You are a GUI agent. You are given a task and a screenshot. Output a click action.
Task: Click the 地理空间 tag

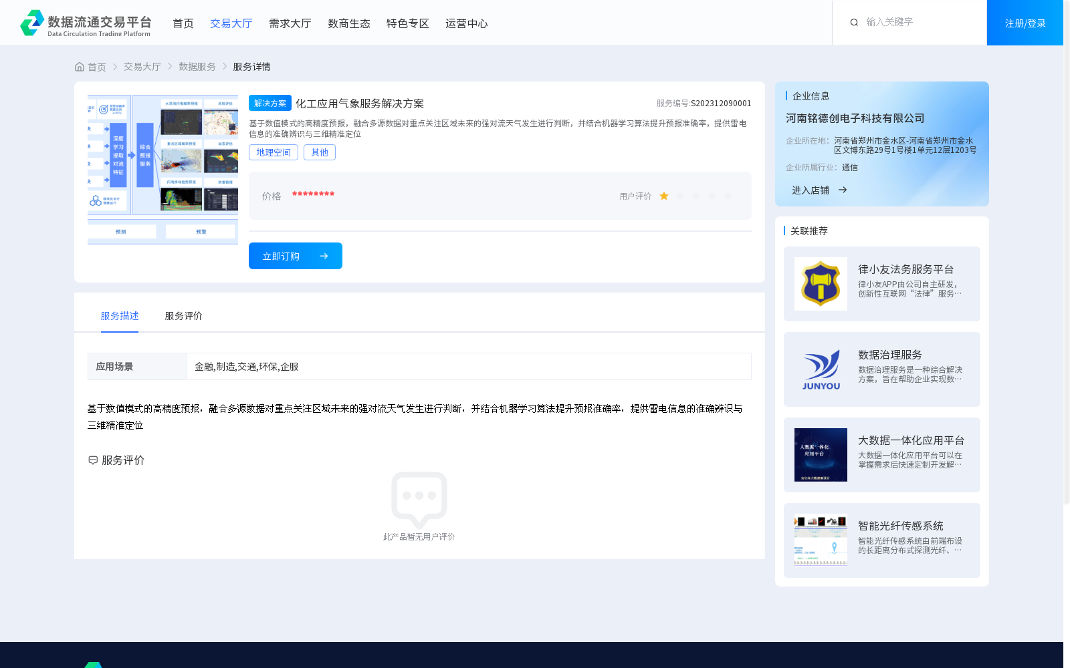[x=274, y=152]
